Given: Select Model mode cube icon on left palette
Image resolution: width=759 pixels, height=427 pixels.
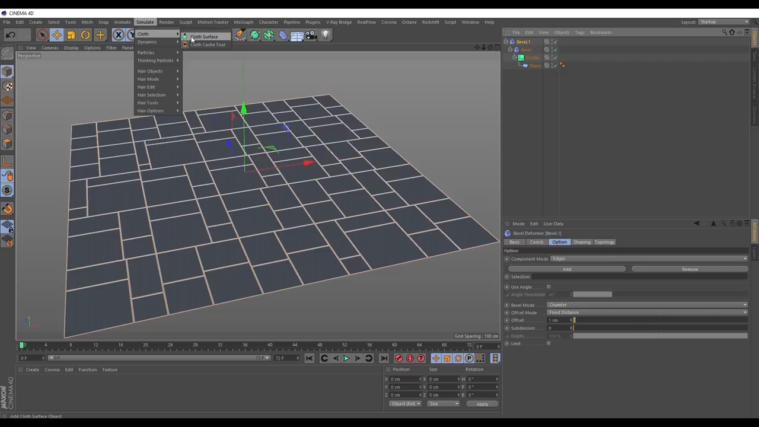Looking at the screenshot, I should pyautogui.click(x=7, y=72).
